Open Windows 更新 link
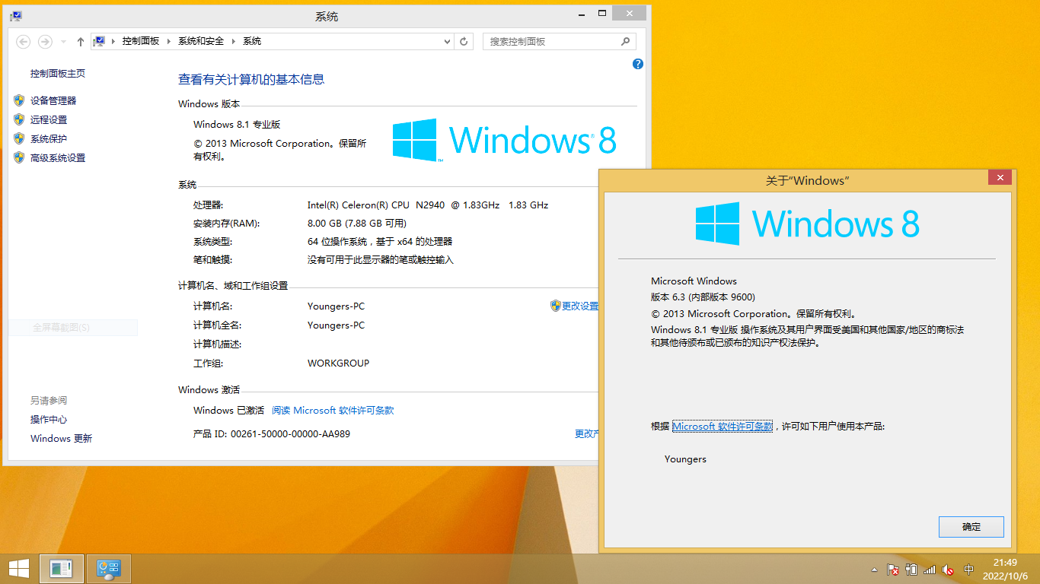This screenshot has height=584, width=1040. pyautogui.click(x=61, y=438)
